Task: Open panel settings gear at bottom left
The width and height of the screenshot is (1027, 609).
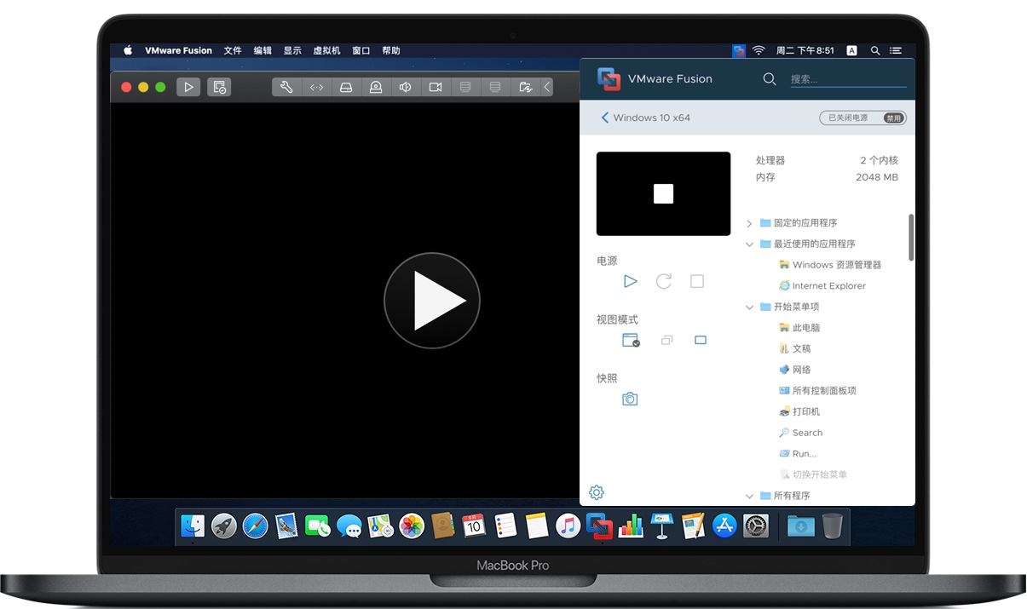Action: pos(597,492)
